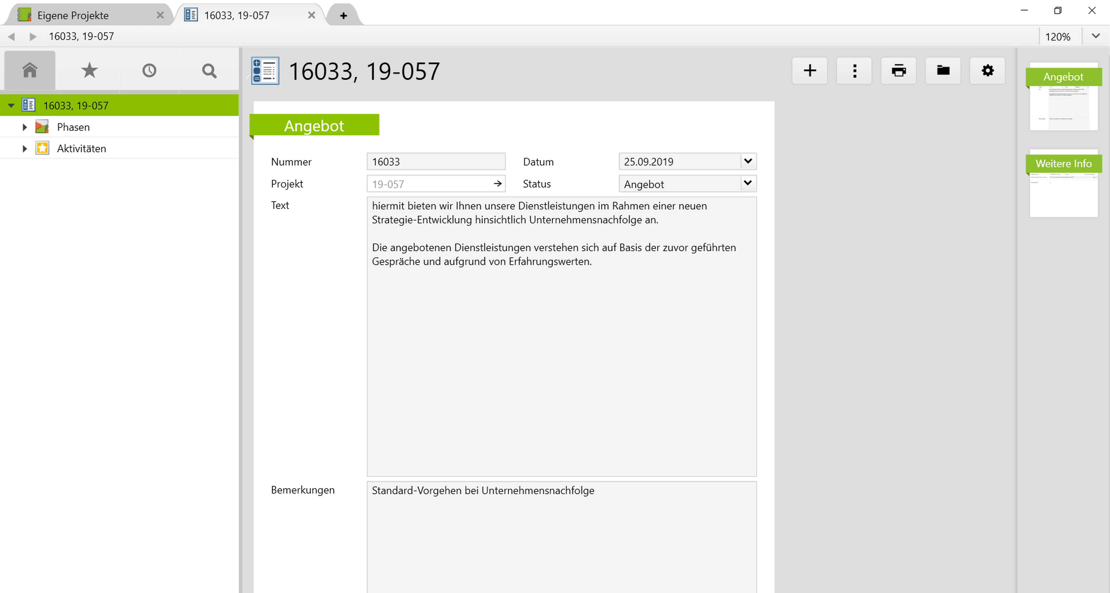Expand the Aktivitäten tree node
Screen dimensions: 1110x593
(24, 148)
